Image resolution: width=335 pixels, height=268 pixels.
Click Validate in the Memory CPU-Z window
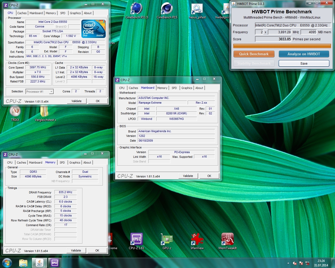[x=76, y=250]
